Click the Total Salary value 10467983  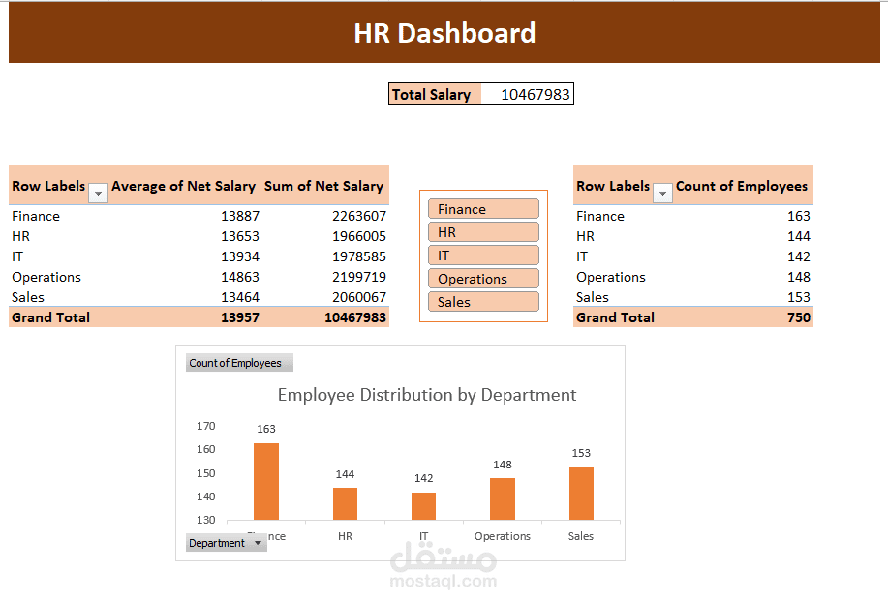(528, 93)
